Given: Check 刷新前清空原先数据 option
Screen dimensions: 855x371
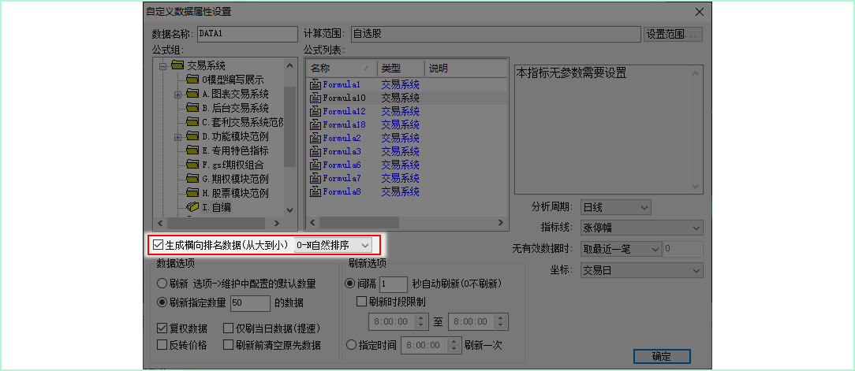Looking at the screenshot, I should 229,345.
